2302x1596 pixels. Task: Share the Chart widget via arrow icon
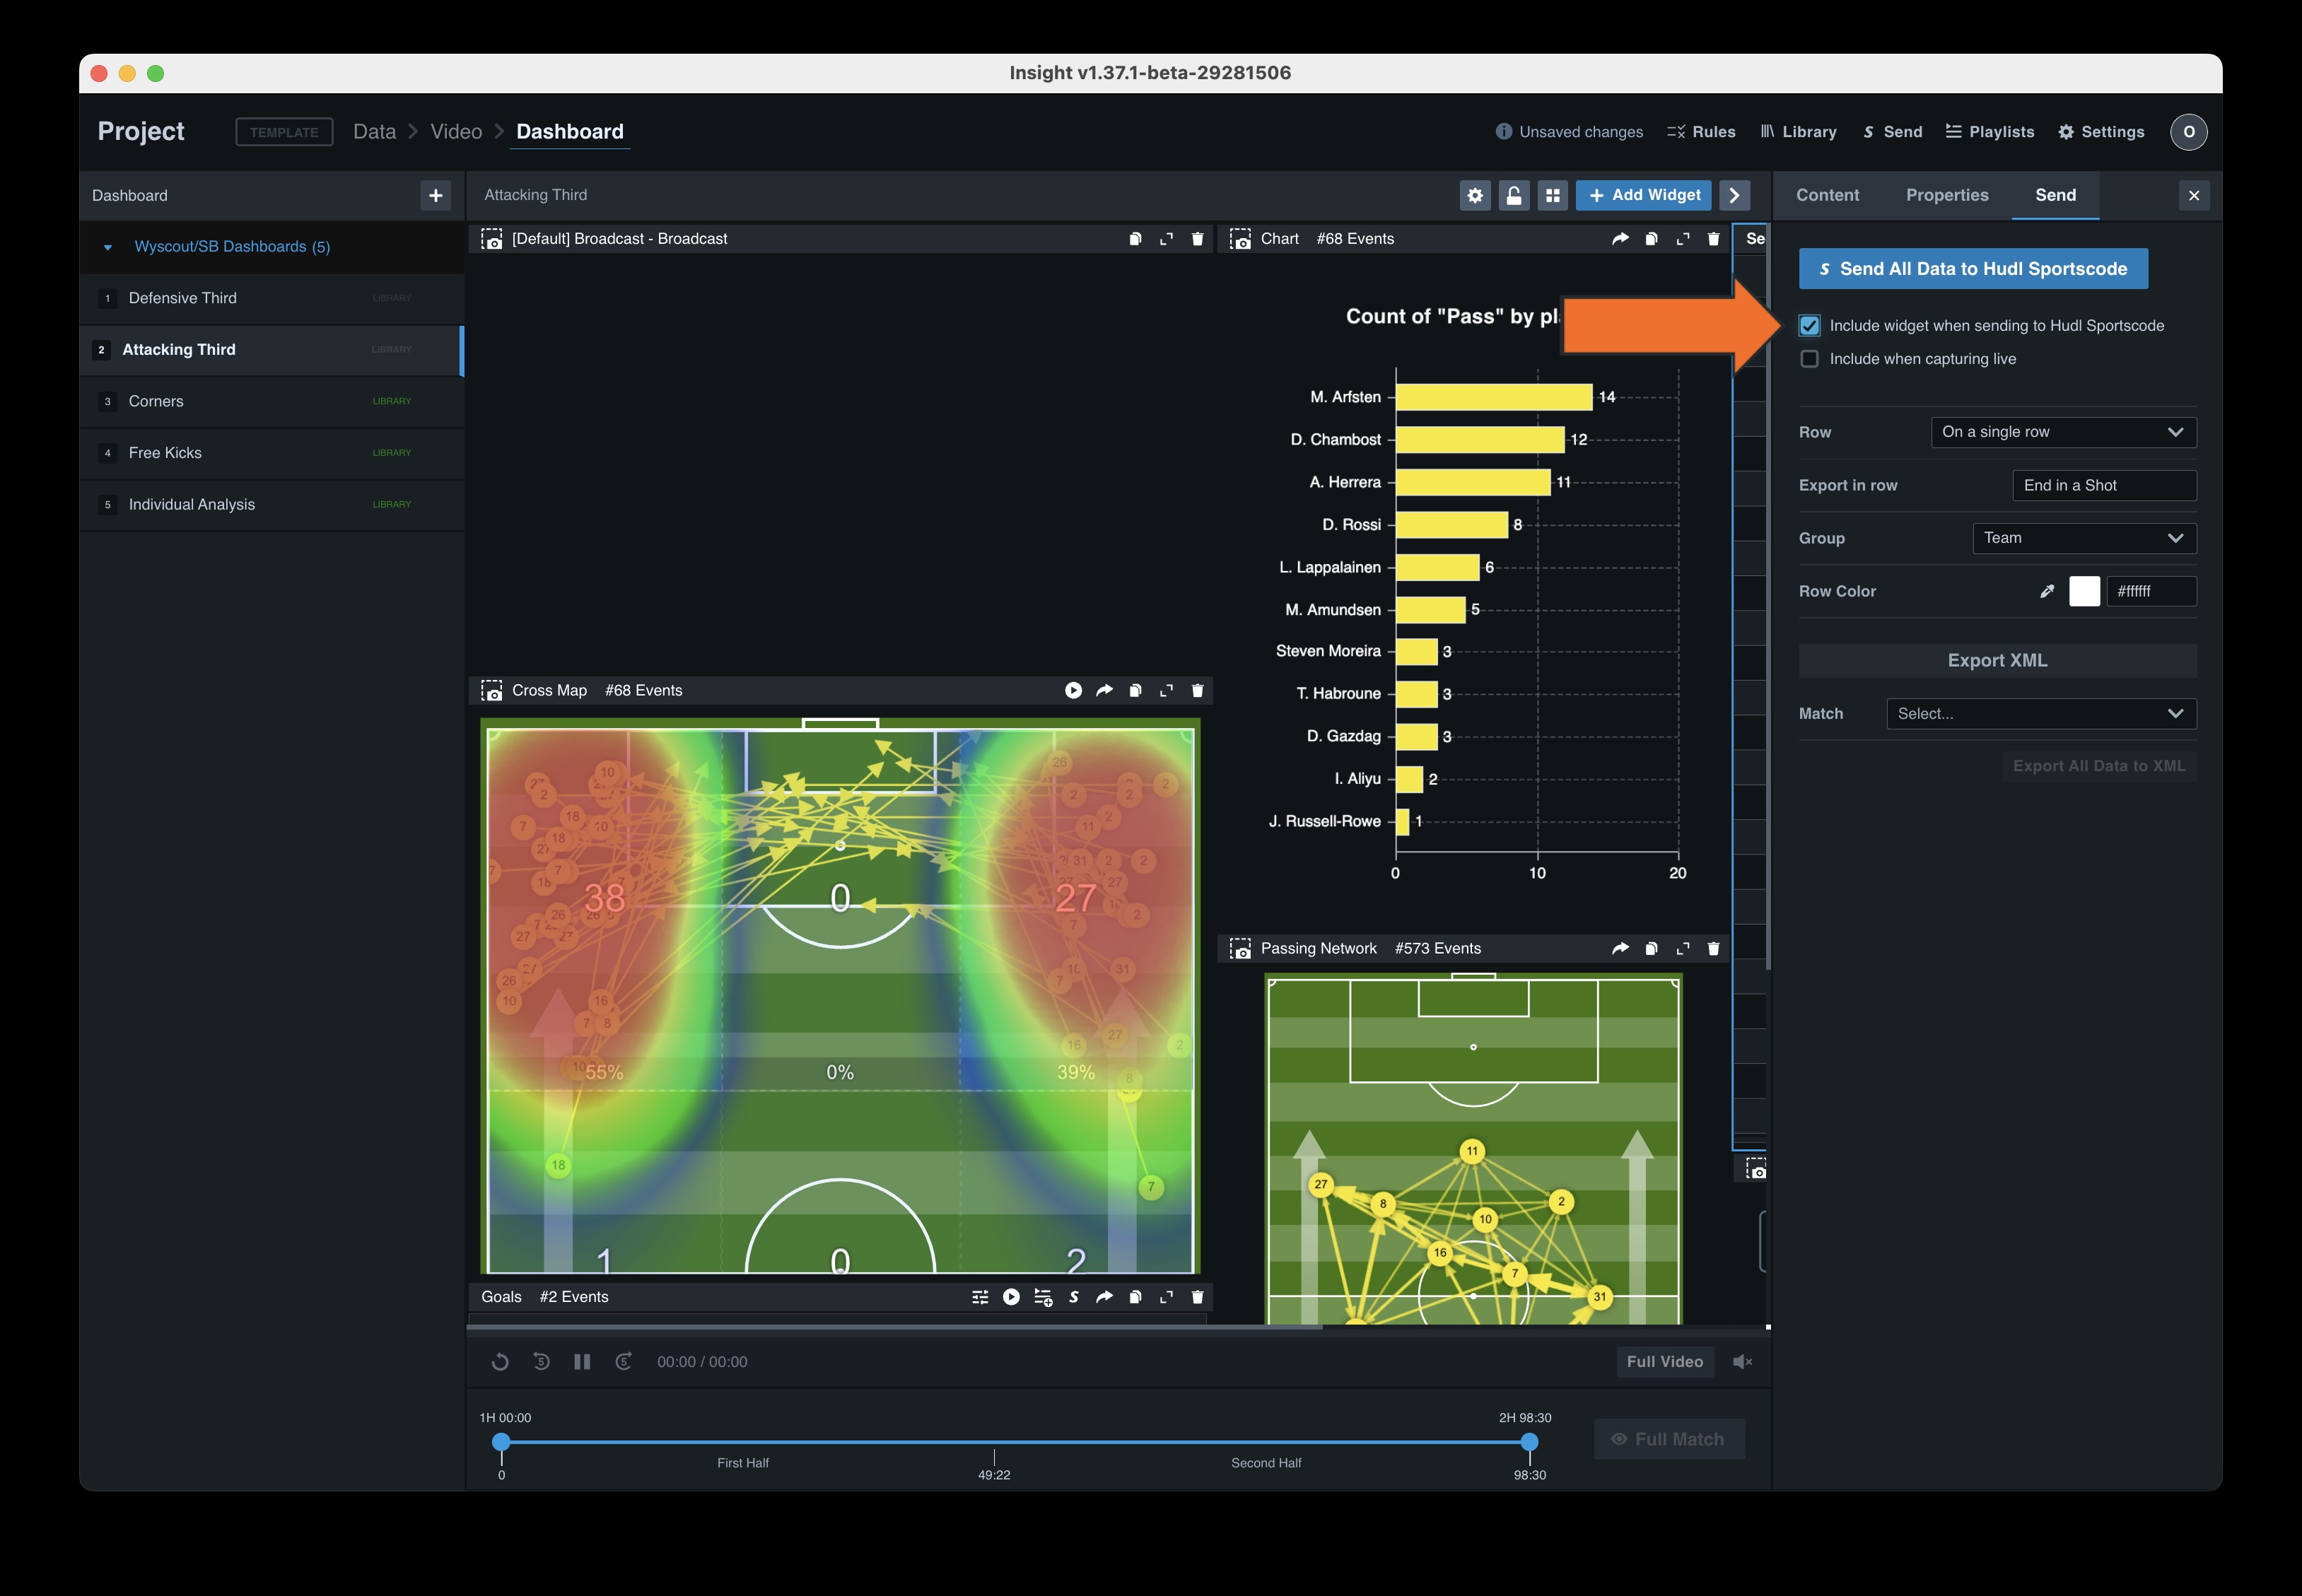(1620, 239)
